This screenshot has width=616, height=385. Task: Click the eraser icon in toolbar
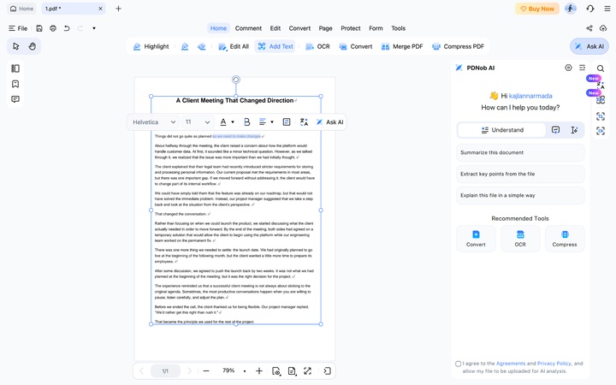[x=202, y=46]
